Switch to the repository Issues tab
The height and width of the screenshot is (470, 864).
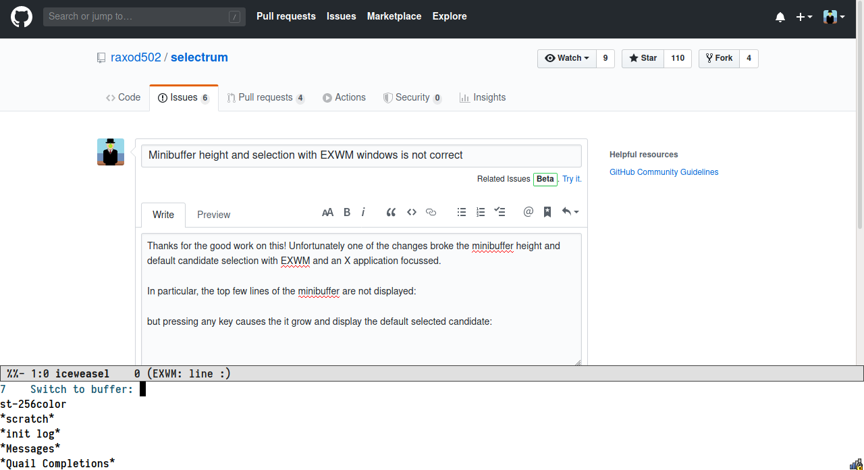click(x=184, y=97)
